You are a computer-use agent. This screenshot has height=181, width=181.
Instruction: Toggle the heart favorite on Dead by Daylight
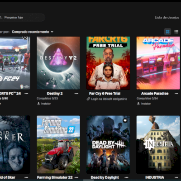pos(125,120)
